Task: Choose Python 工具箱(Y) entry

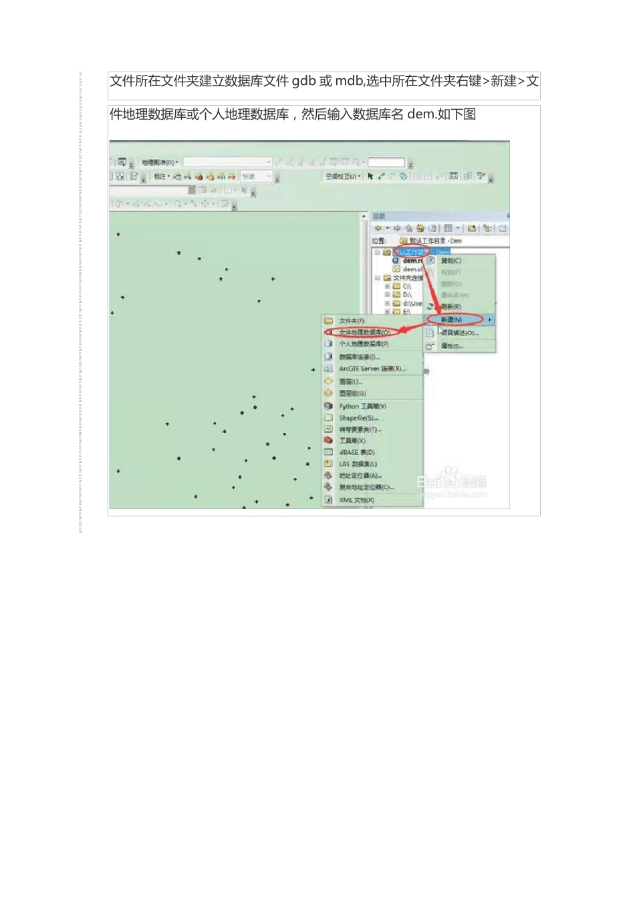Action: click(372, 406)
